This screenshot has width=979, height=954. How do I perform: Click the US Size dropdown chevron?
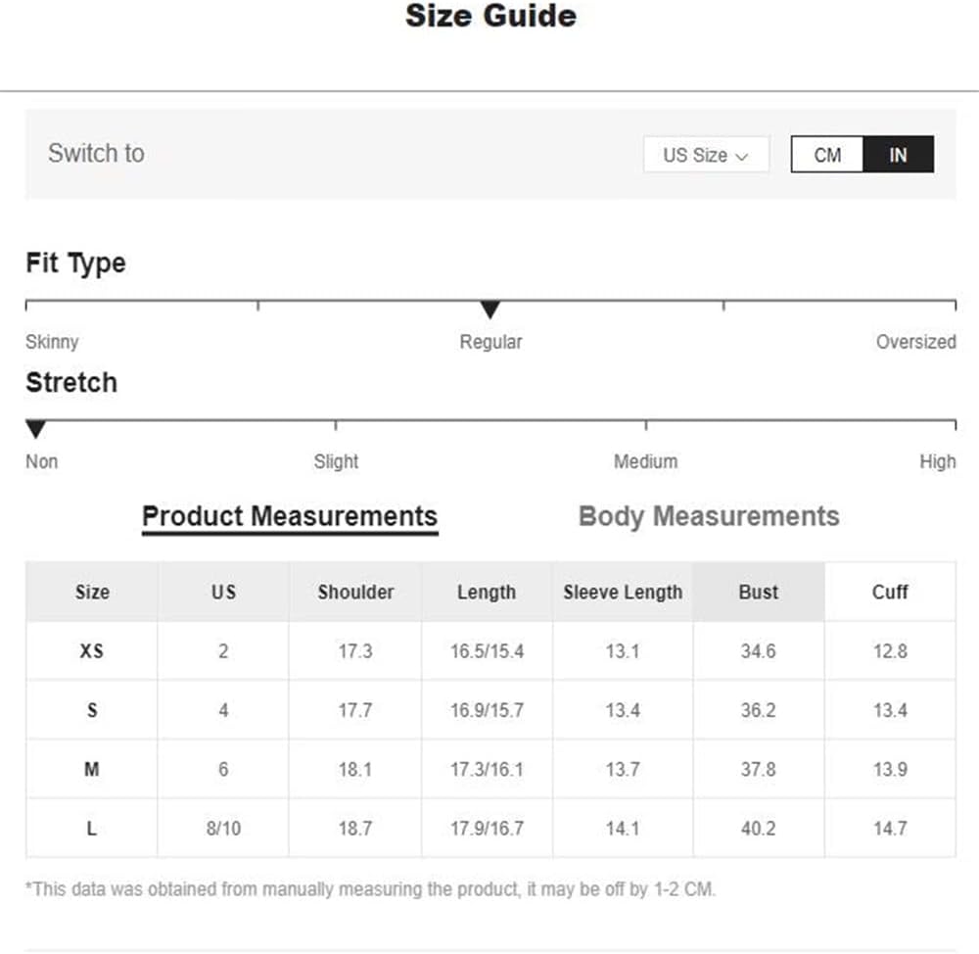coord(742,156)
